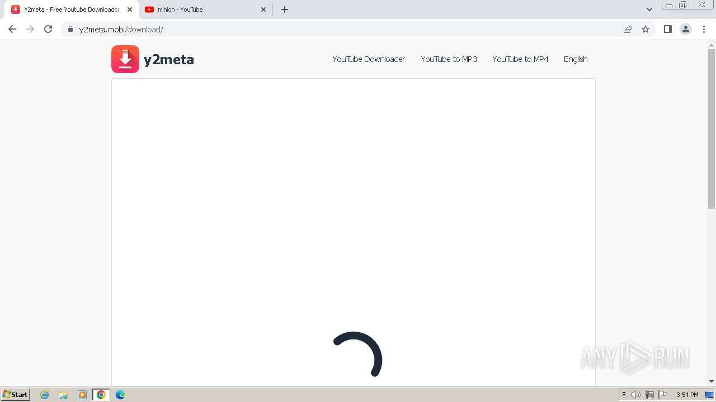Image resolution: width=716 pixels, height=402 pixels.
Task: Click the y2meta brand name text
Action: click(169, 60)
